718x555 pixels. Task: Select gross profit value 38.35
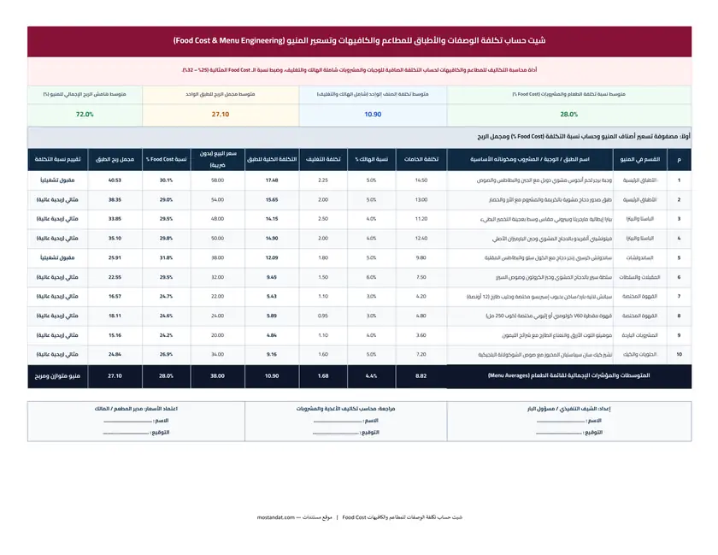tap(115, 200)
